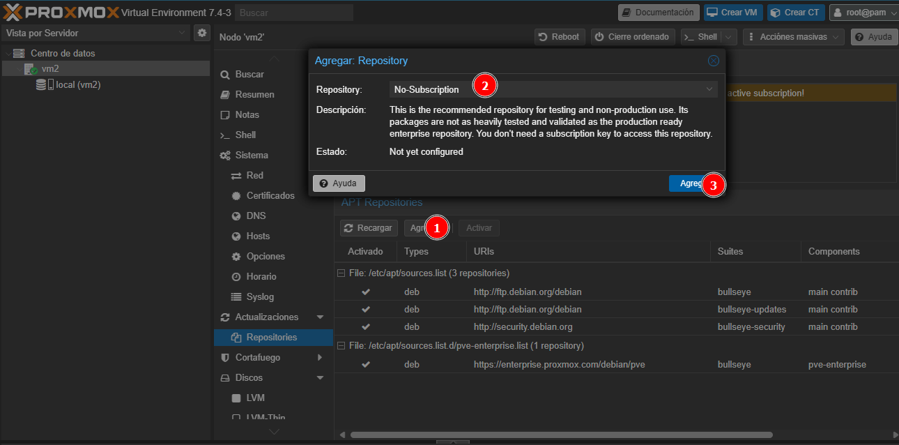Sort by the Components column header
Image resolution: width=899 pixels, height=445 pixels.
(850, 251)
